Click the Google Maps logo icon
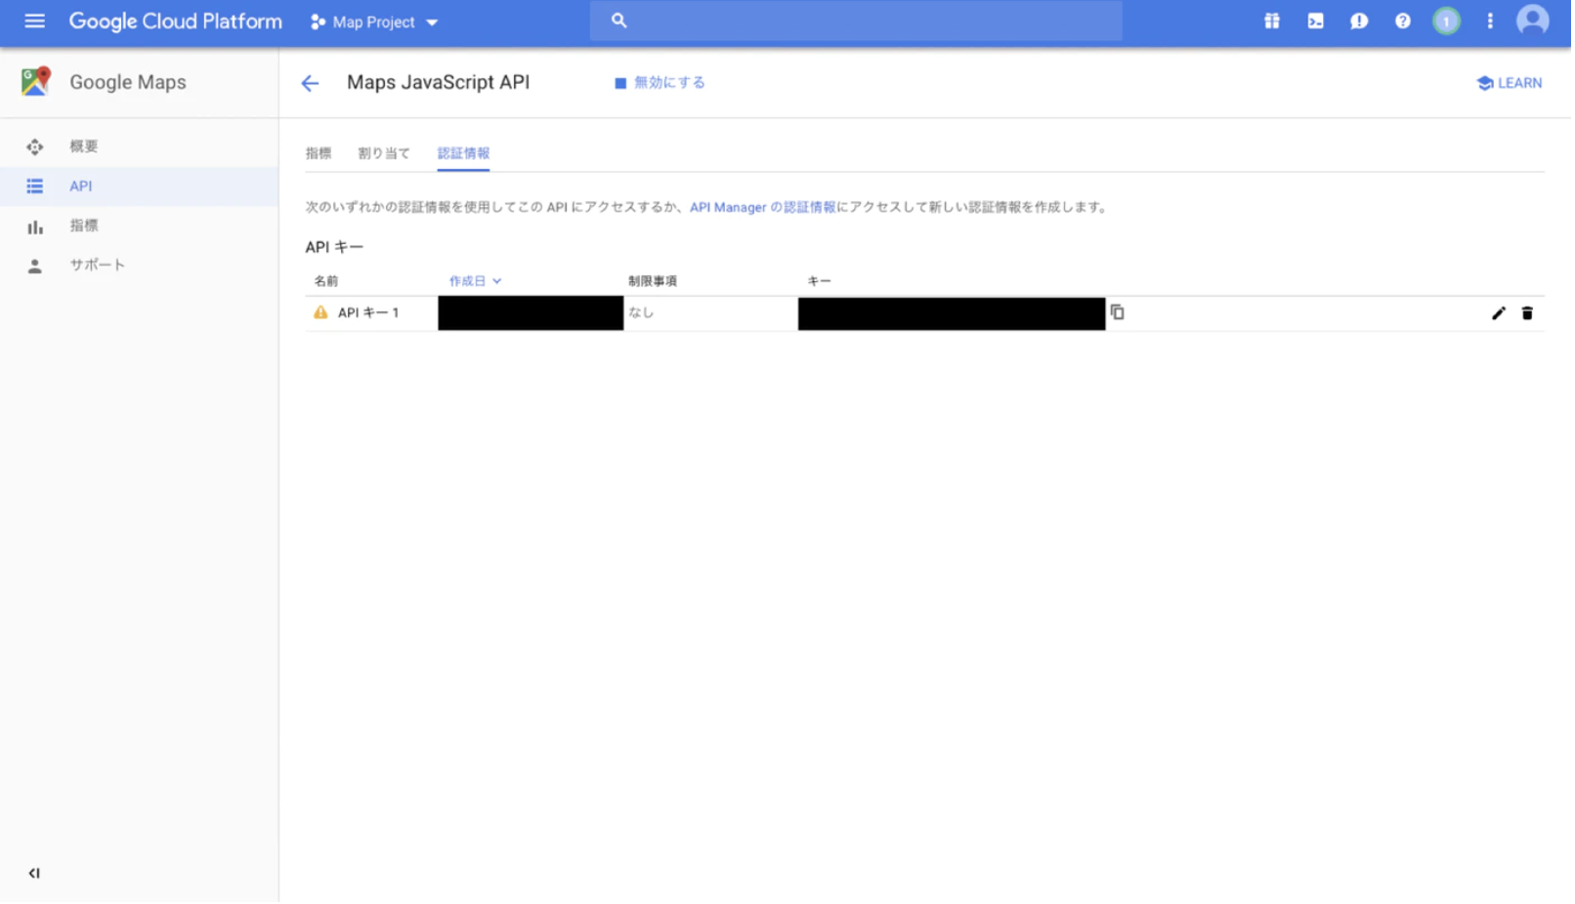Screen dimensions: 1575x904 (35, 82)
